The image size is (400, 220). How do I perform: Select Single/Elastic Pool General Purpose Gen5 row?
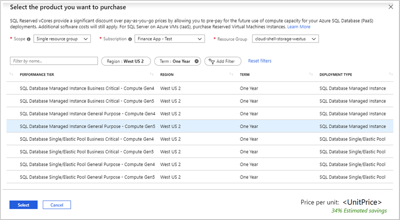[87, 177]
